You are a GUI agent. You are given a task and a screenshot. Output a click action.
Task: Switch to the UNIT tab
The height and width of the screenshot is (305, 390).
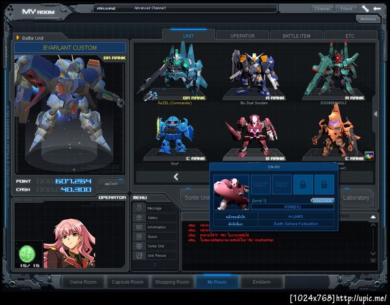[x=188, y=36]
